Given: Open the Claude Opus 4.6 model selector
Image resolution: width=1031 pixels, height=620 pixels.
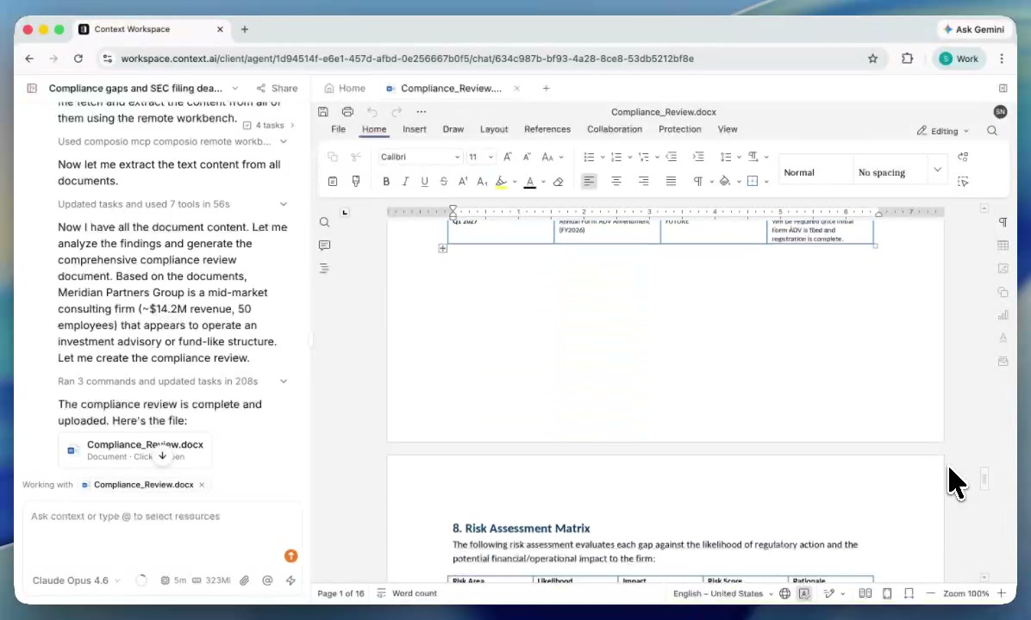Looking at the screenshot, I should pos(76,580).
